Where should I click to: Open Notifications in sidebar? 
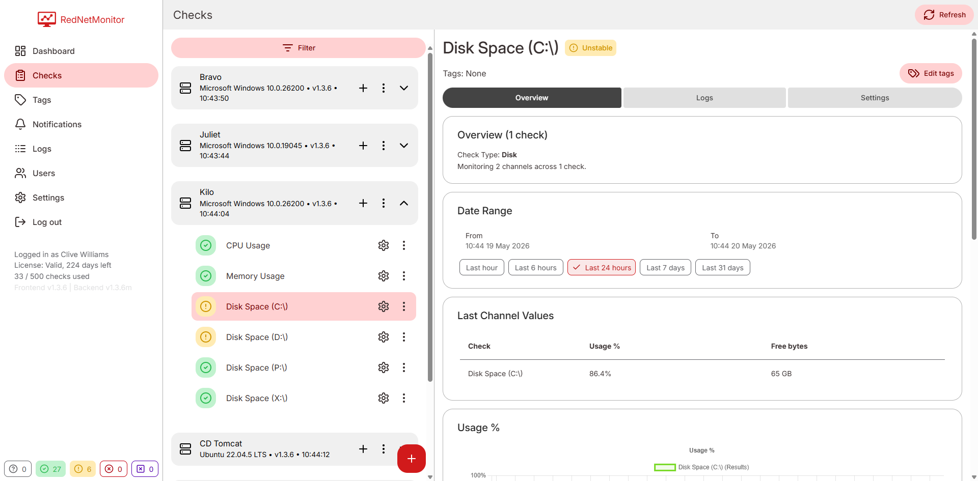click(x=81, y=124)
